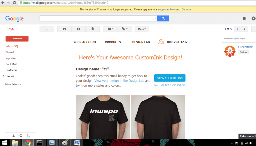
Task: Click the blue search button
Action: tap(163, 18)
